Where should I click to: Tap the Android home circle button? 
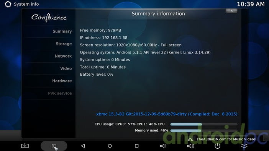tap(110, 146)
